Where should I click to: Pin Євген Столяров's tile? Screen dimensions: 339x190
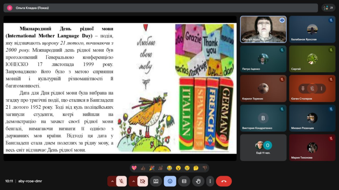303,88
